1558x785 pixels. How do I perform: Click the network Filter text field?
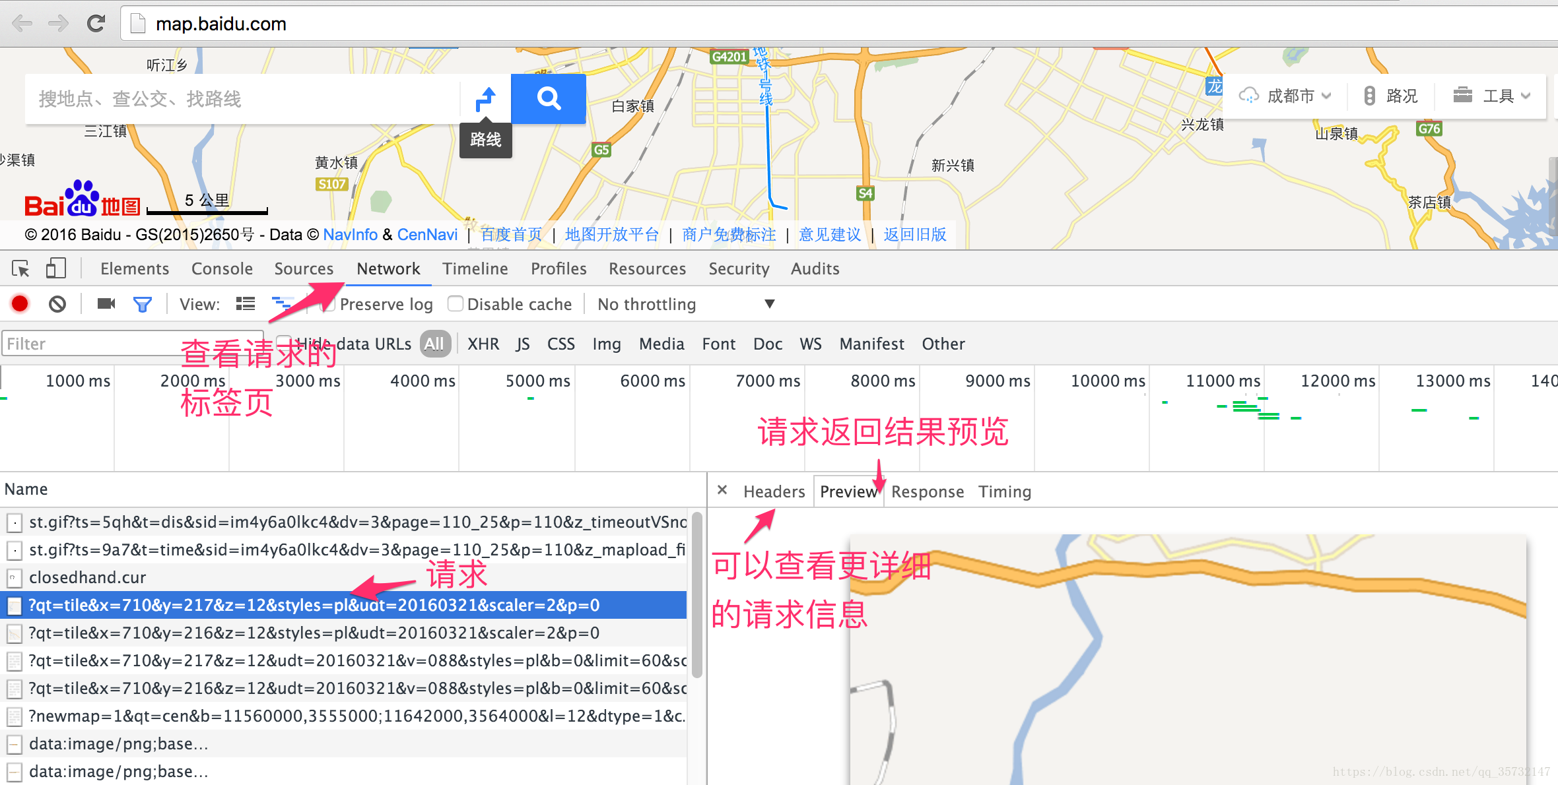pyautogui.click(x=132, y=344)
